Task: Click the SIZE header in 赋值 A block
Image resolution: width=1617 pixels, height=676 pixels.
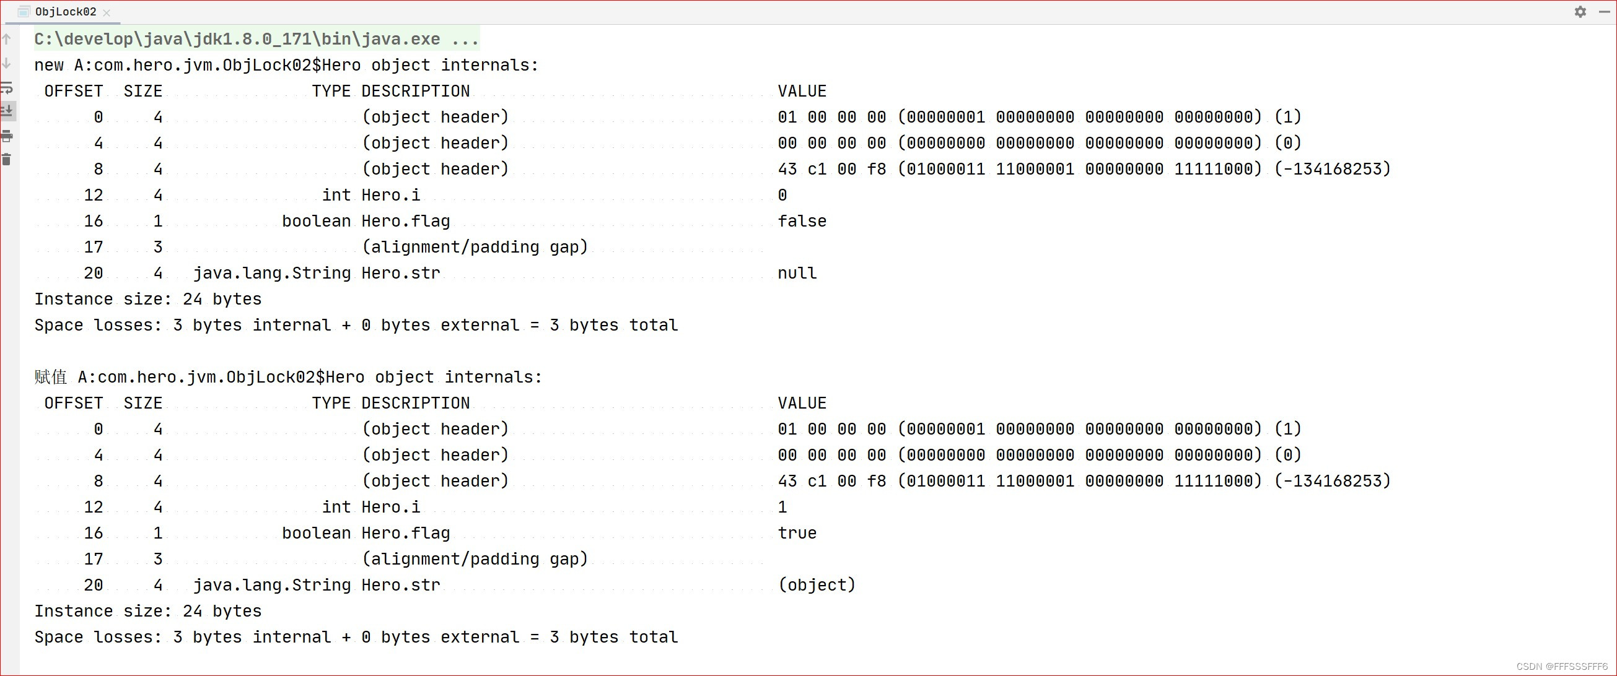Action: click(142, 403)
